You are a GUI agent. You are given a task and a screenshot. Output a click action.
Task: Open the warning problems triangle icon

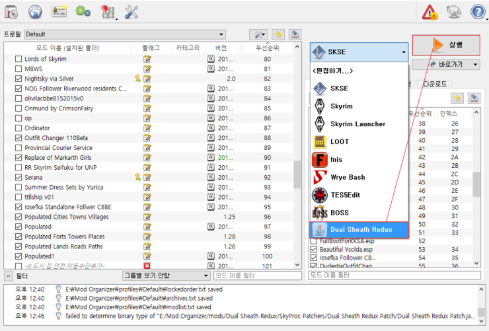[430, 13]
